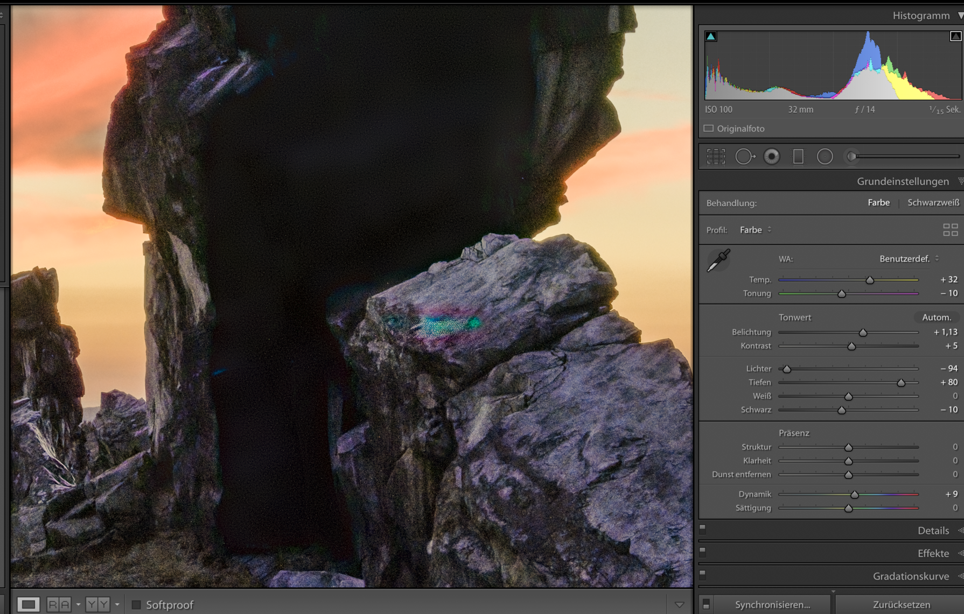
Task: Pick the White Balance eyedropper
Action: pos(718,260)
